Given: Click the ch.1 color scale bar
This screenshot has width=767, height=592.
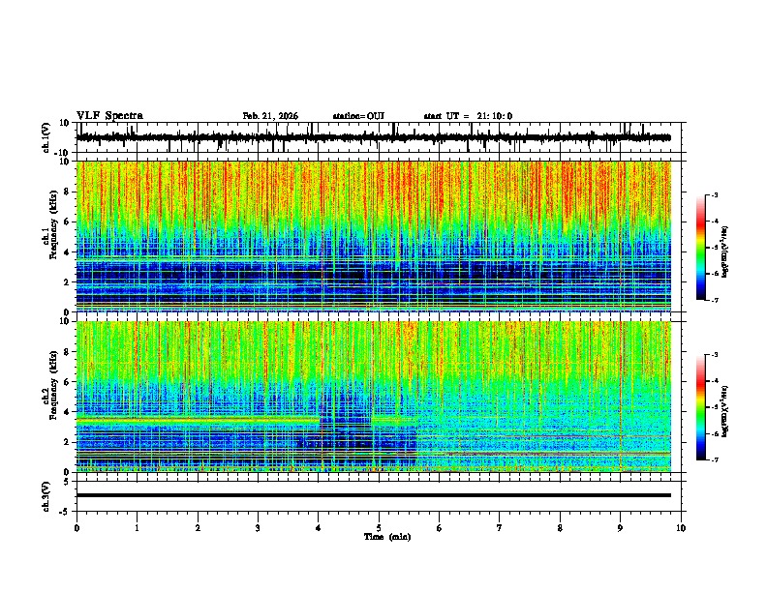Looking at the screenshot, I should coord(700,248).
